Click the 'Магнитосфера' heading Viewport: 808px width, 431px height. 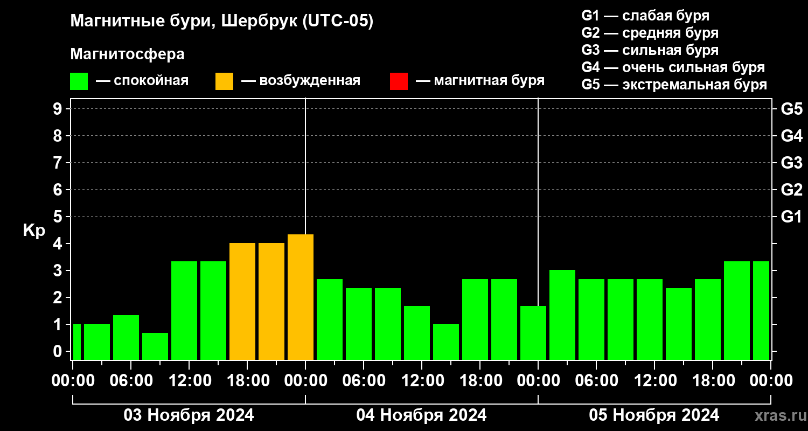pos(127,54)
